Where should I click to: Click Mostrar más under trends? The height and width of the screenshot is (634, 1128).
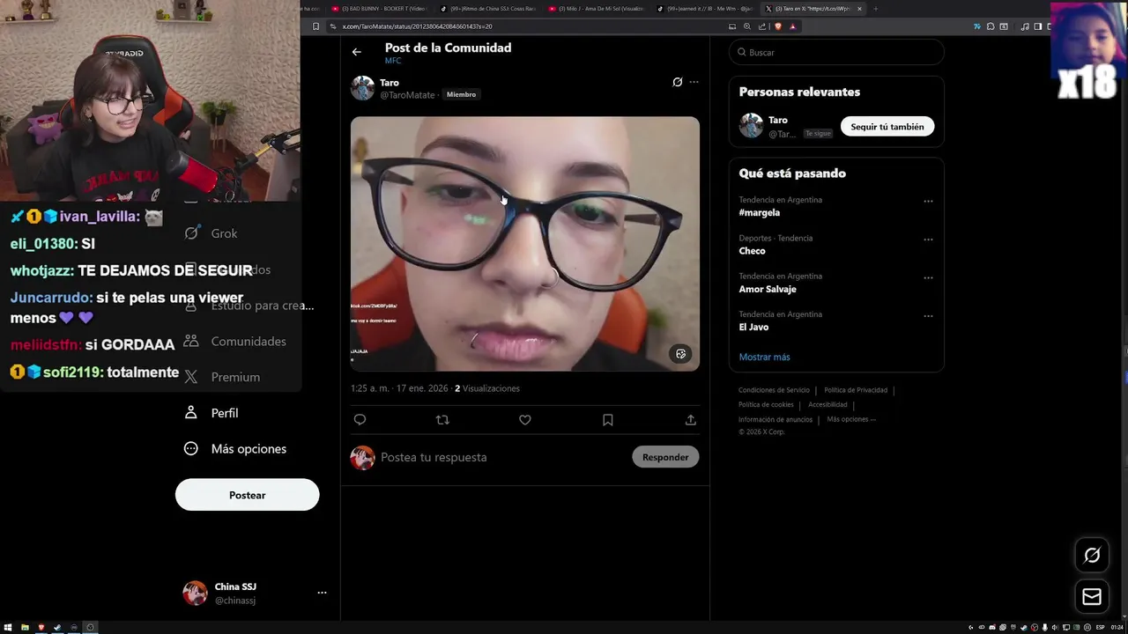tap(764, 357)
